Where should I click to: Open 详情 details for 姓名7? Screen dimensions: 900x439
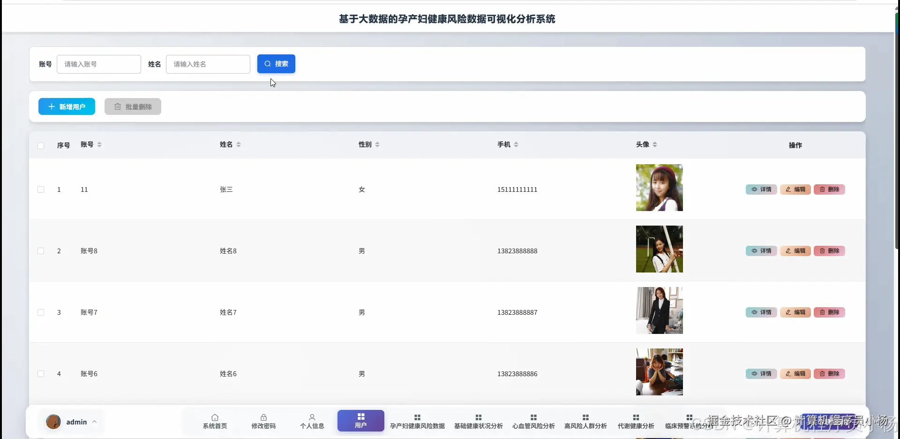761,312
